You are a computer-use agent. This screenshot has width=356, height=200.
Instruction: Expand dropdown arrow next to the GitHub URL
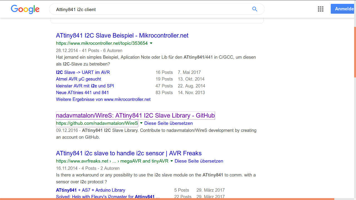(x=141, y=123)
